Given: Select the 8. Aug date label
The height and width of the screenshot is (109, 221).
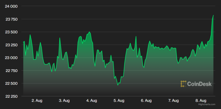Looking at the screenshot, I should point(201,100).
